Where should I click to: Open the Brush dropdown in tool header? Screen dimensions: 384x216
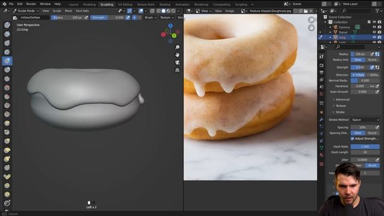coord(151,17)
